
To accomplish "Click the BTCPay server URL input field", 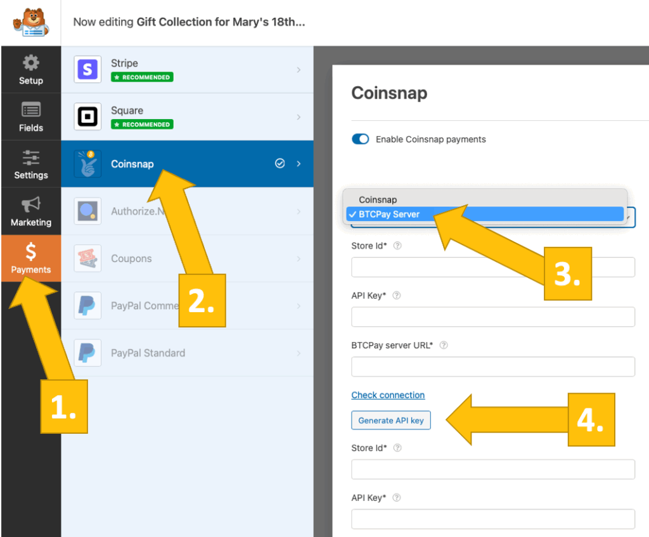I will point(493,367).
